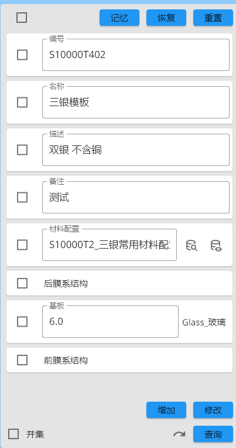Enable the 并集 checkbox

13,434
